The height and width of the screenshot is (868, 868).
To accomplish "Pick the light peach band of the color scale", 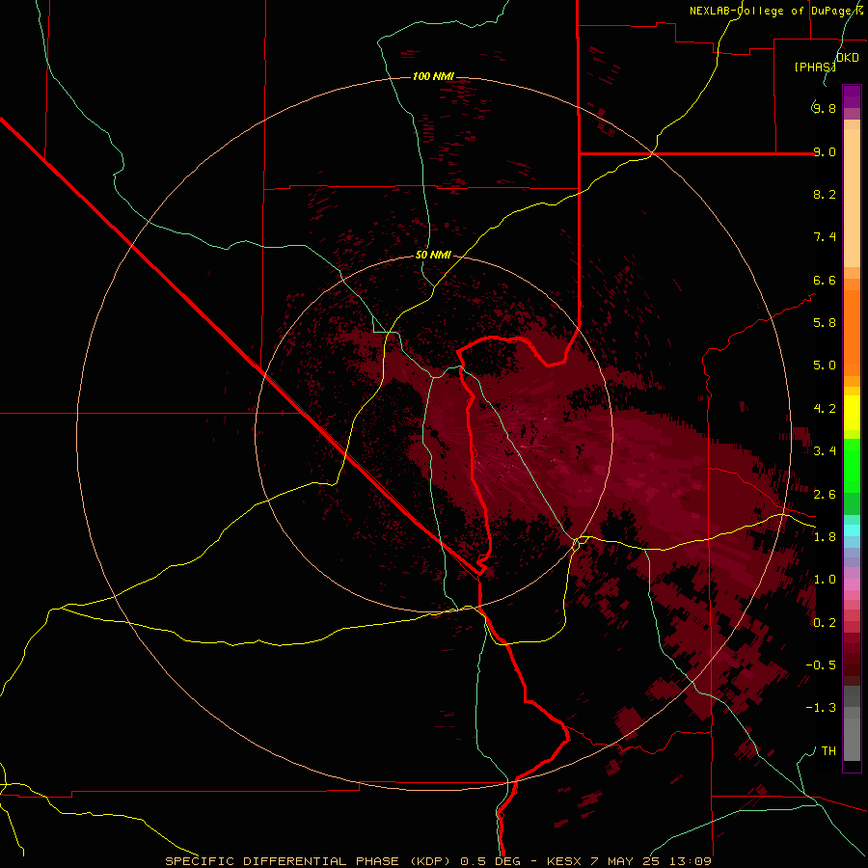I will 852,198.
